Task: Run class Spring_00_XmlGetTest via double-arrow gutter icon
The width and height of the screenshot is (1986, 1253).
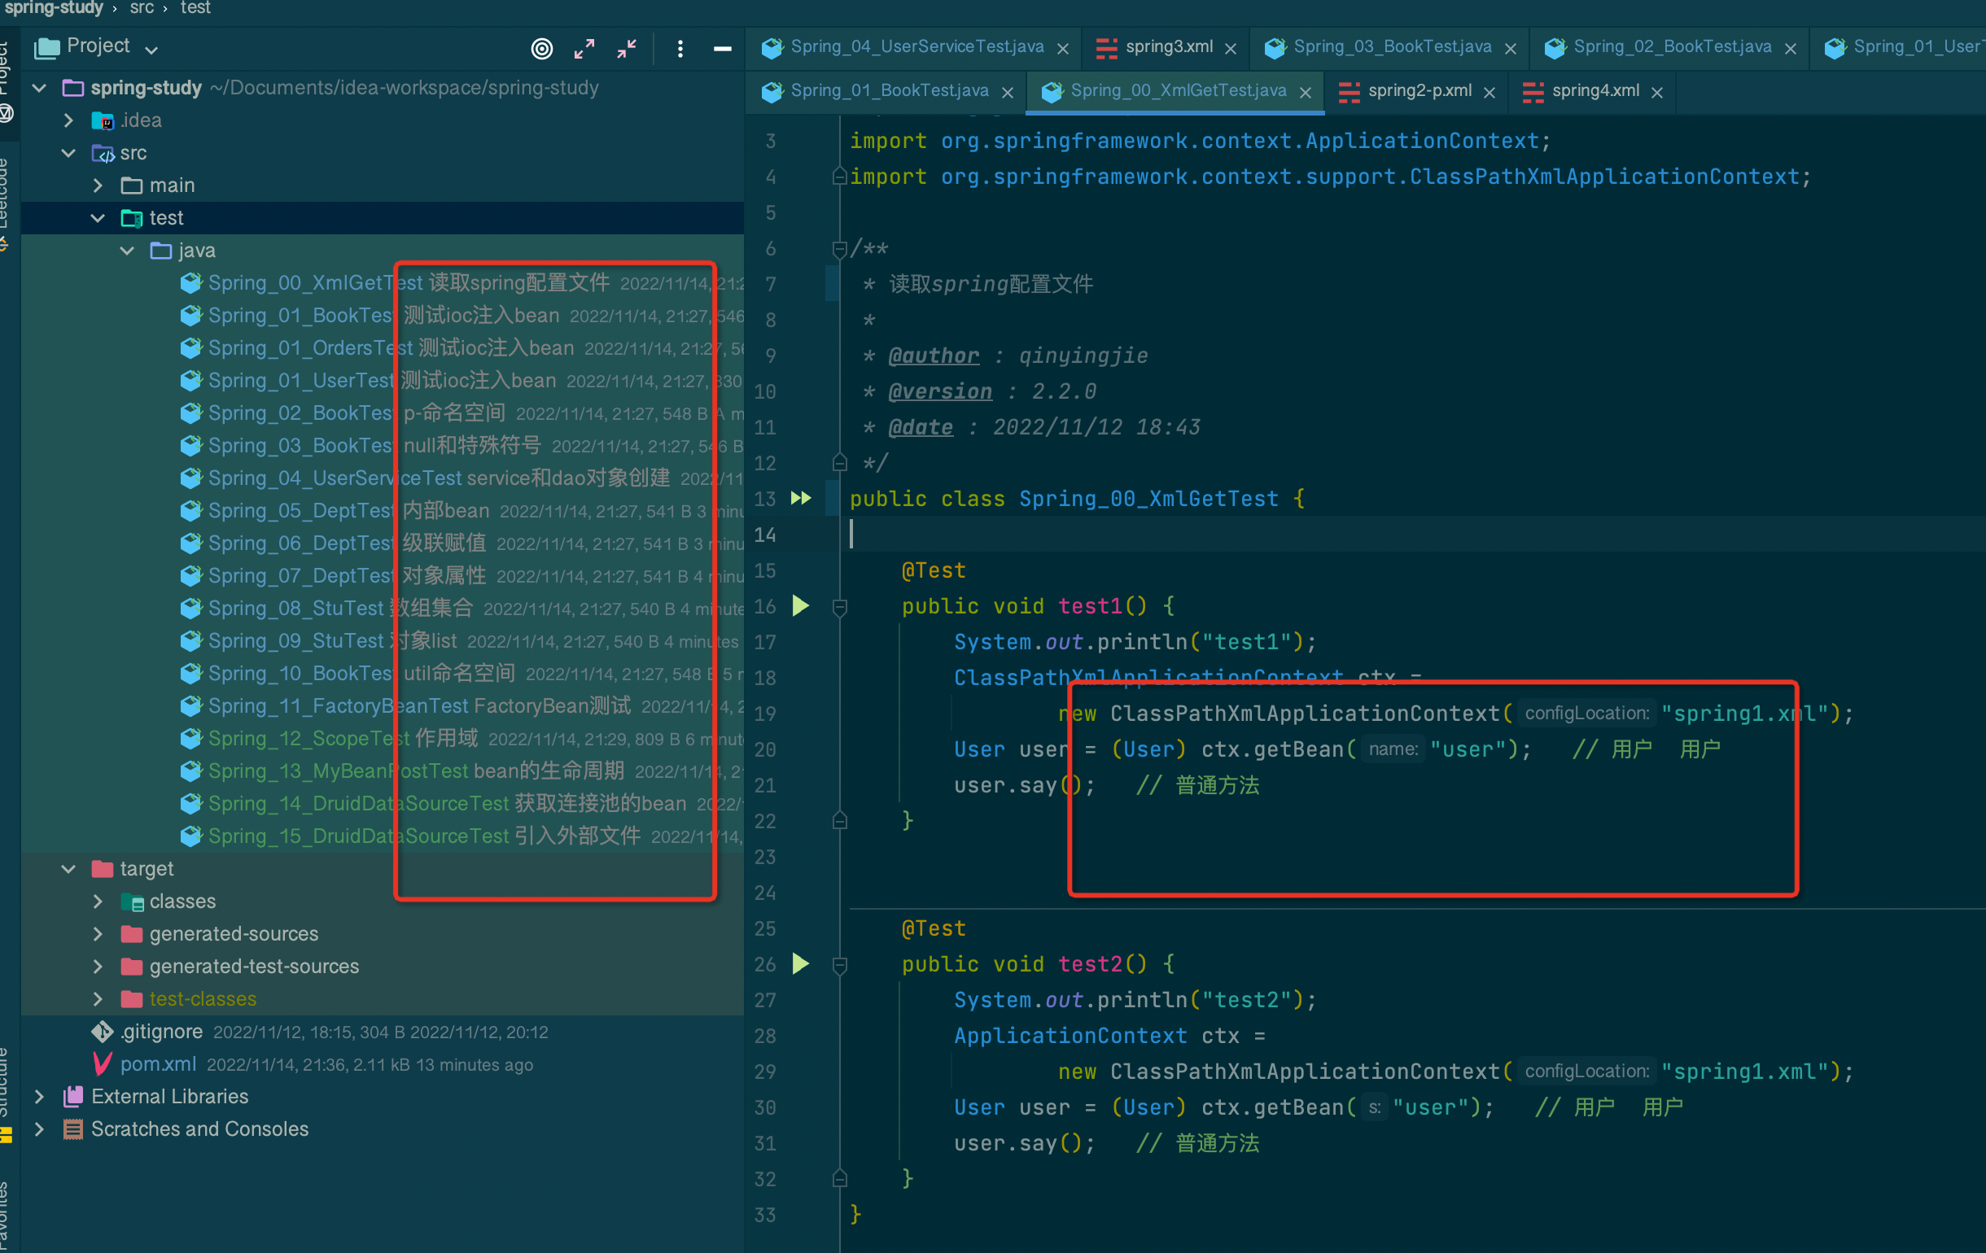Action: 801,498
